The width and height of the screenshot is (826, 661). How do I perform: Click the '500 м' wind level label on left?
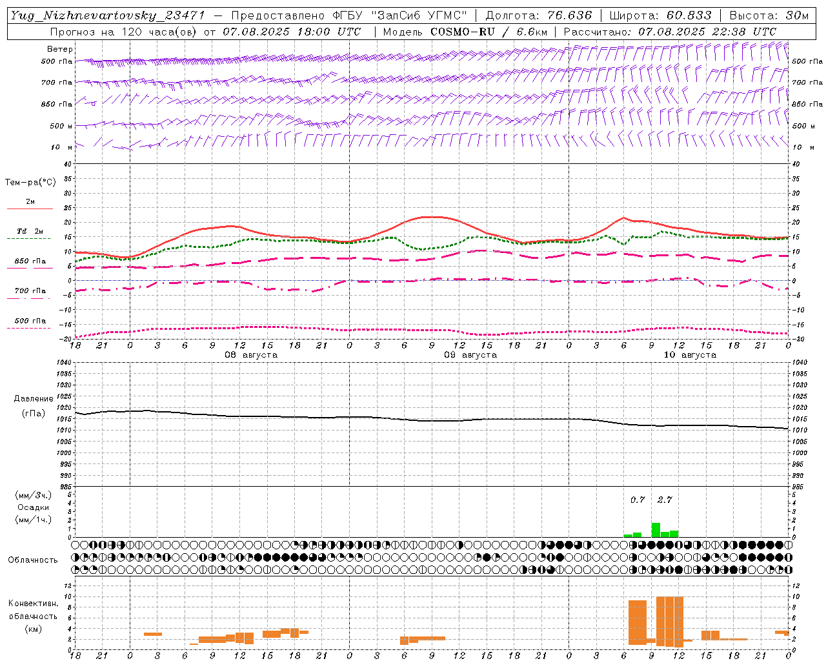pos(61,126)
